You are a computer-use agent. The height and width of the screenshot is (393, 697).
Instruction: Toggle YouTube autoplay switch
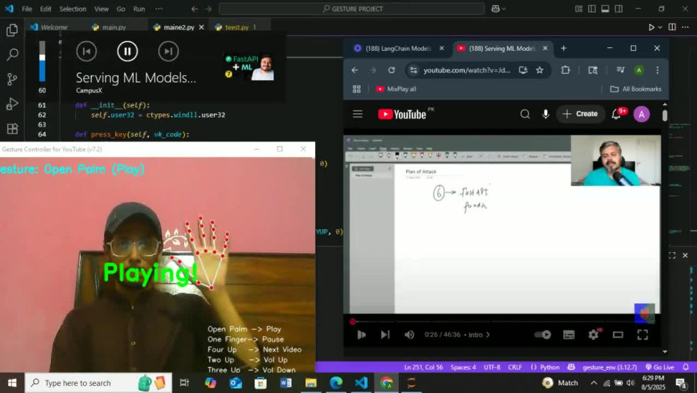[543, 334]
